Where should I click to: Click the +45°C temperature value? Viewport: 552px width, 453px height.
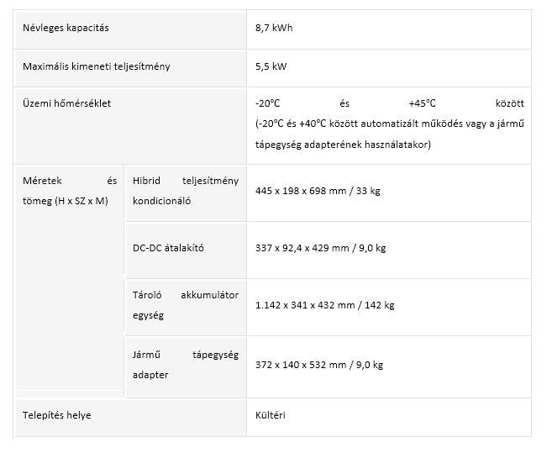pyautogui.click(x=422, y=103)
